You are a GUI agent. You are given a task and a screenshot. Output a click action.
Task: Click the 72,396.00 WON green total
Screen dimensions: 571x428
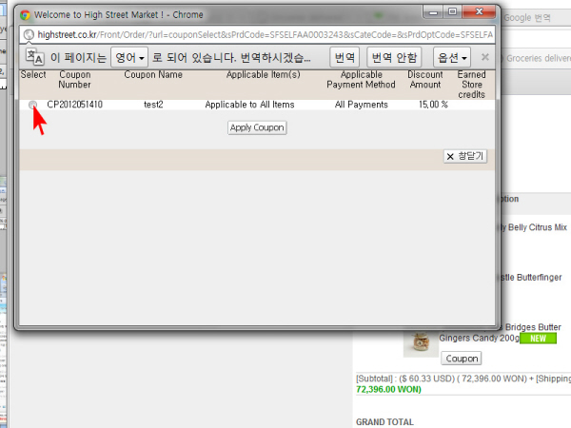388,389
